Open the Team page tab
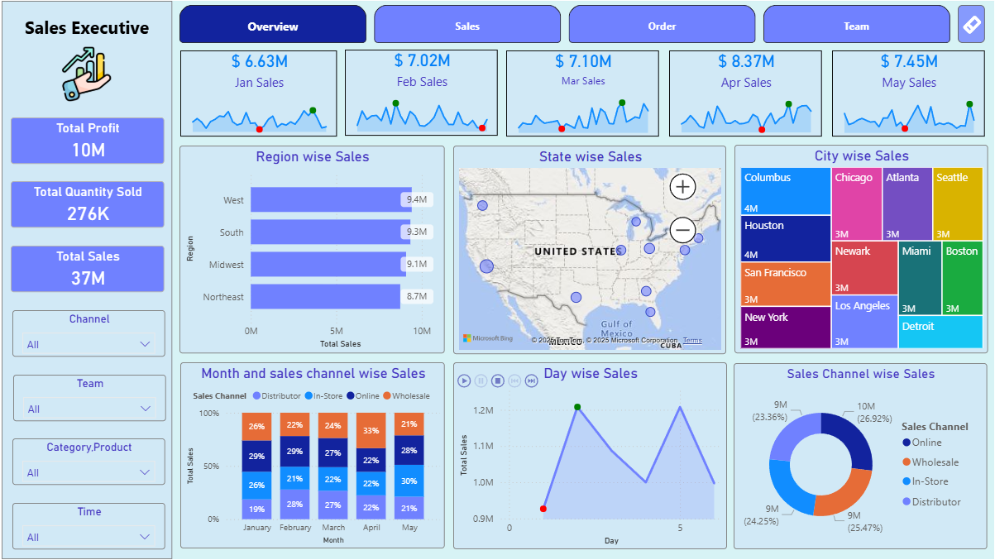This screenshot has width=995, height=560. click(x=856, y=26)
